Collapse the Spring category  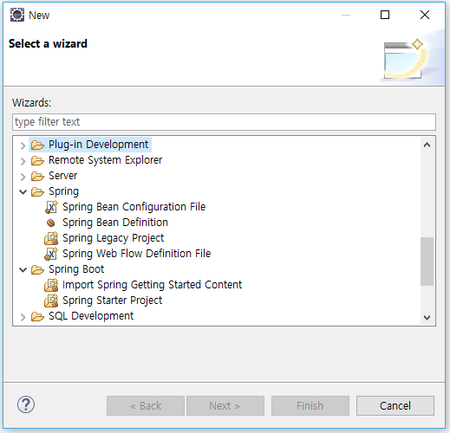23,191
